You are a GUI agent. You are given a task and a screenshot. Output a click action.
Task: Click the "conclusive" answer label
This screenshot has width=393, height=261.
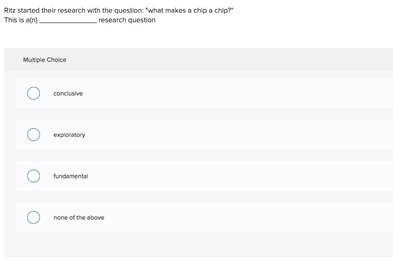[68, 93]
